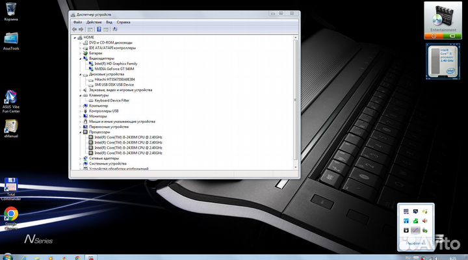Open the Действие menu

click(94, 22)
